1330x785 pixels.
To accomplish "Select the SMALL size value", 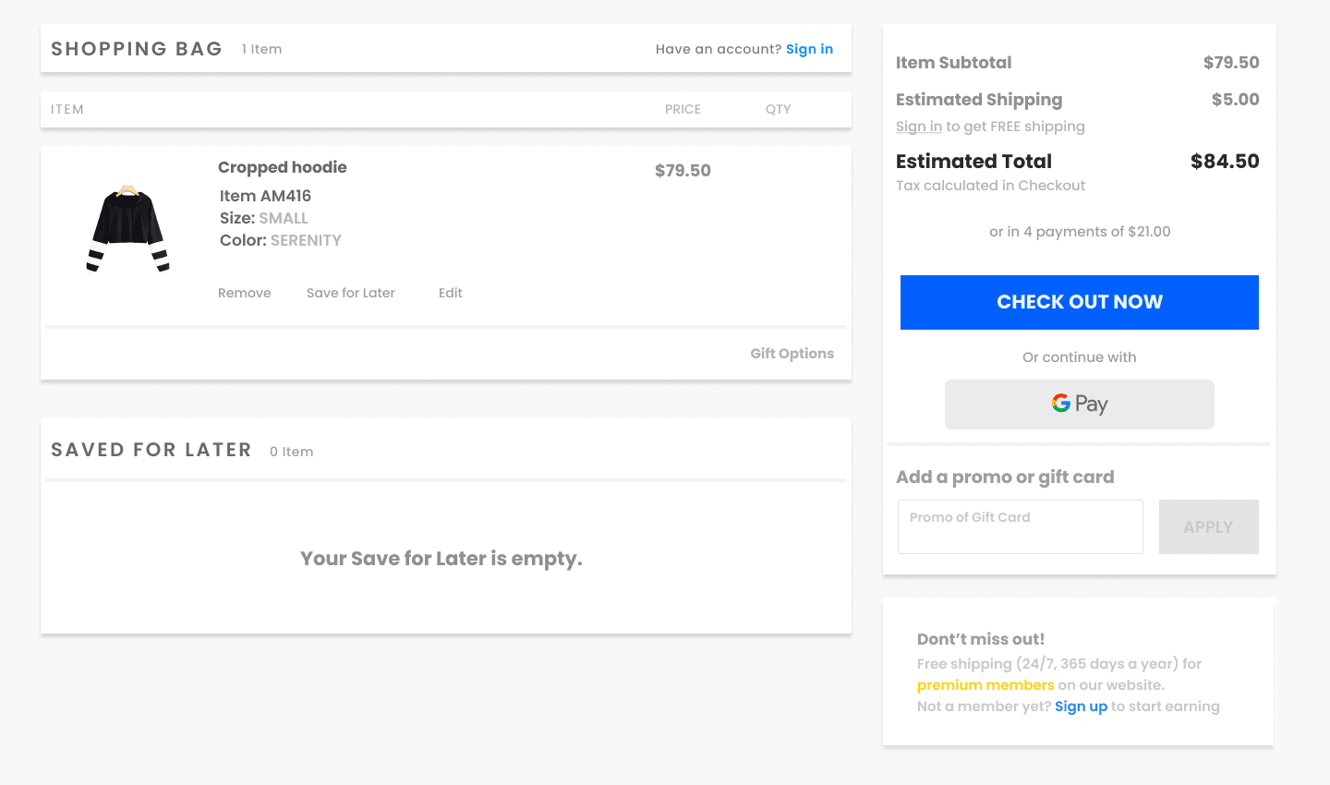I will [284, 218].
